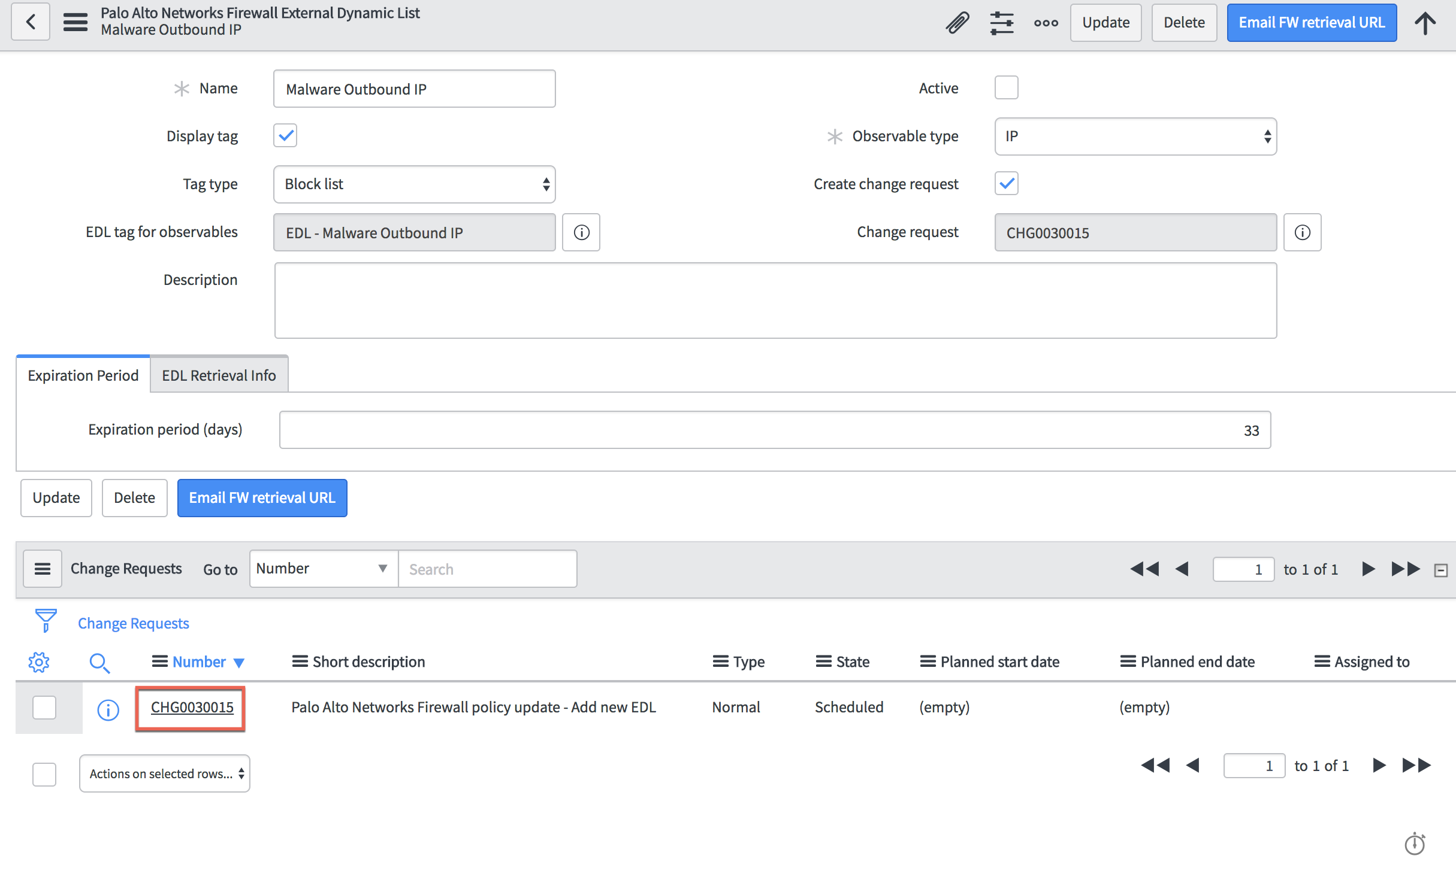1456x874 pixels.
Task: Open Assigned to column menu icon
Action: pyautogui.click(x=1322, y=661)
